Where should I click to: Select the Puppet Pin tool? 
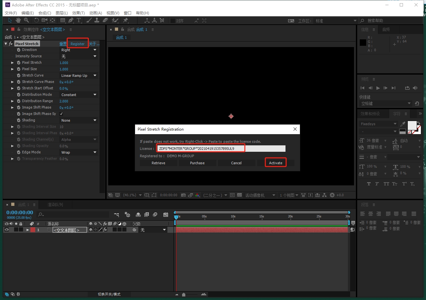pos(125,20)
